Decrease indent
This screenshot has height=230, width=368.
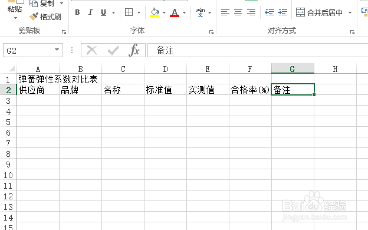[270, 12]
